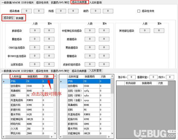Click first 感染患者 value field
Image resolution: width=178 pixels, height=140 pixels.
pyautogui.click(x=27, y=11)
